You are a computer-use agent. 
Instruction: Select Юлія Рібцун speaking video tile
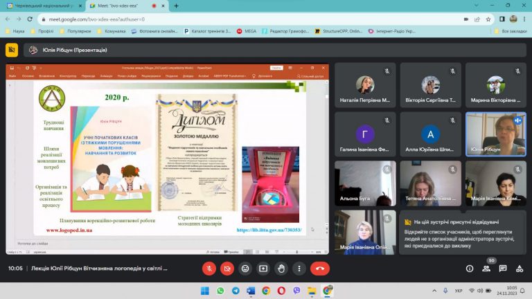point(496,134)
